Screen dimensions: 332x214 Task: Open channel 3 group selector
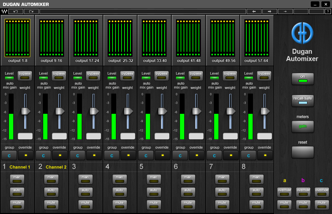tap(77, 155)
